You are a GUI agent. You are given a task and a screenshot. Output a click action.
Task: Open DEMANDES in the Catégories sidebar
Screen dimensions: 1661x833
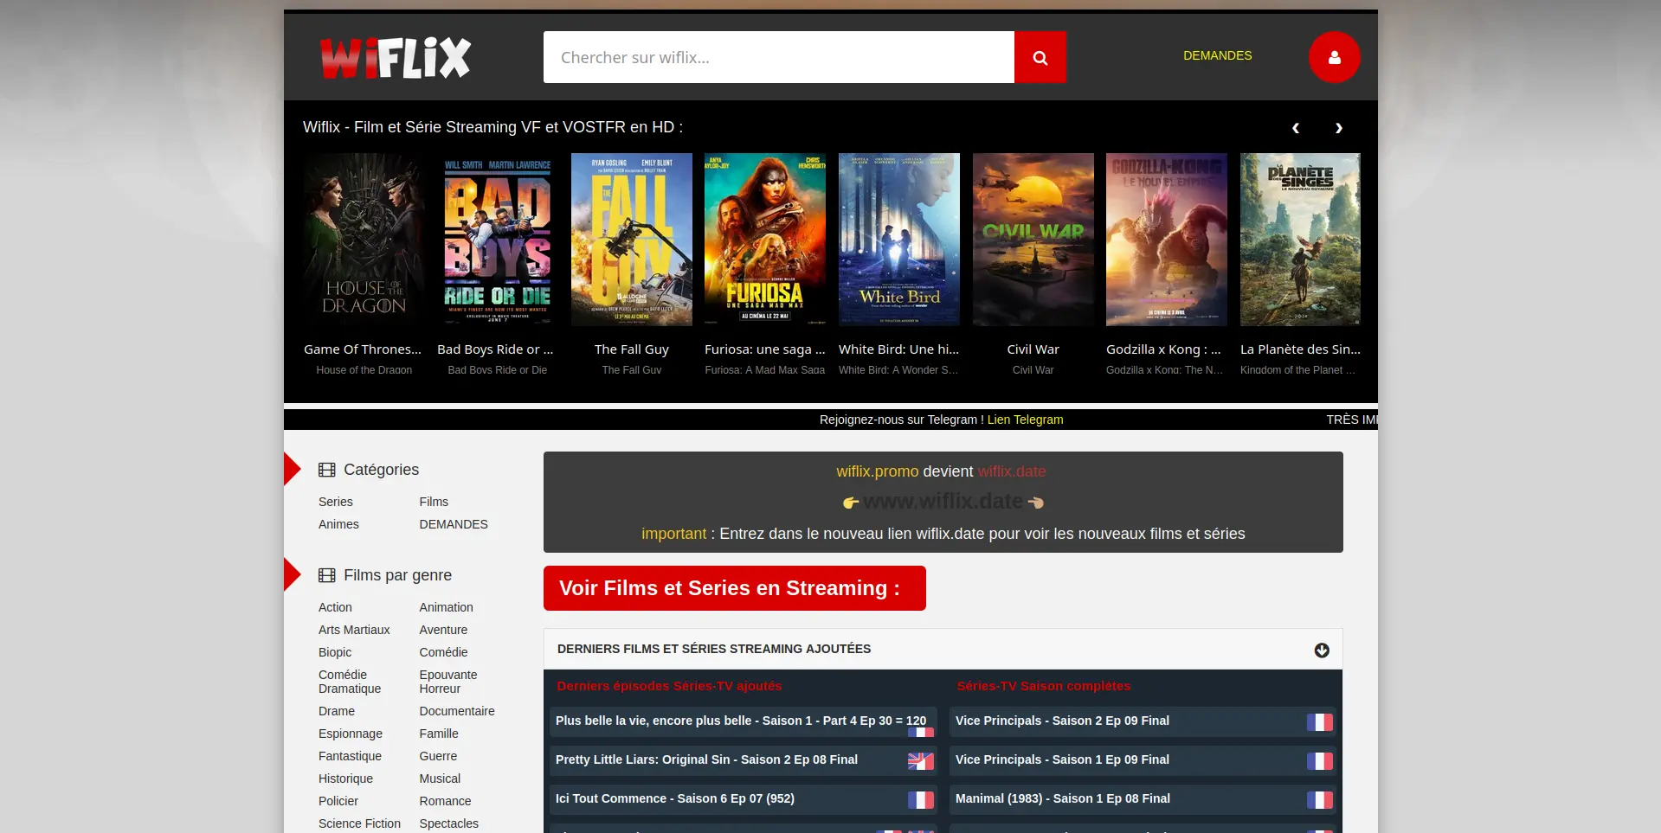454,524
